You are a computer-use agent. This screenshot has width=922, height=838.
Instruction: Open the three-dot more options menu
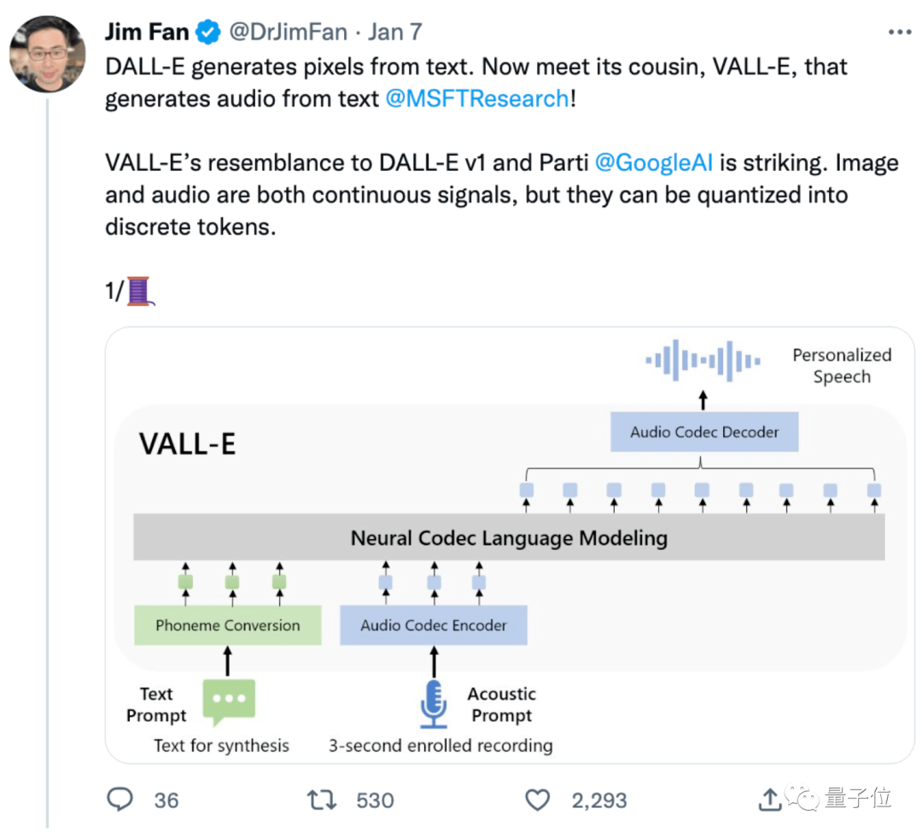[900, 32]
